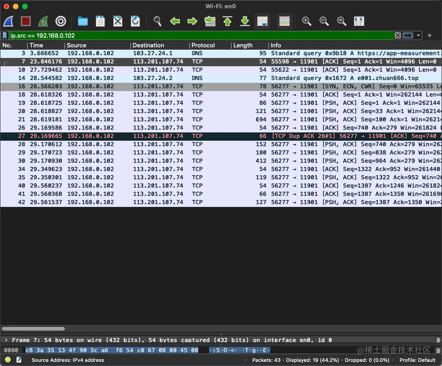The width and height of the screenshot is (442, 366).
Task: Open the display filter history dropdown
Action: 419,35
